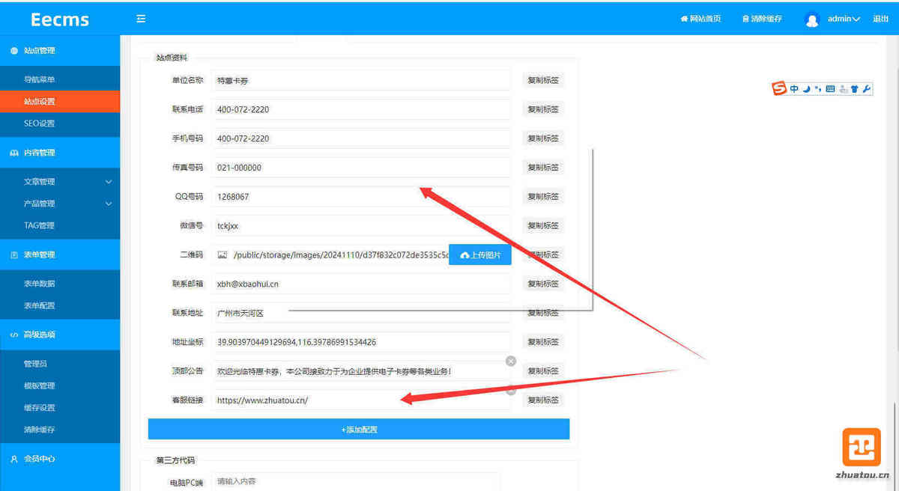899x491 pixels.
Task: Click the 顶部公告 text field
Action: 361,371
